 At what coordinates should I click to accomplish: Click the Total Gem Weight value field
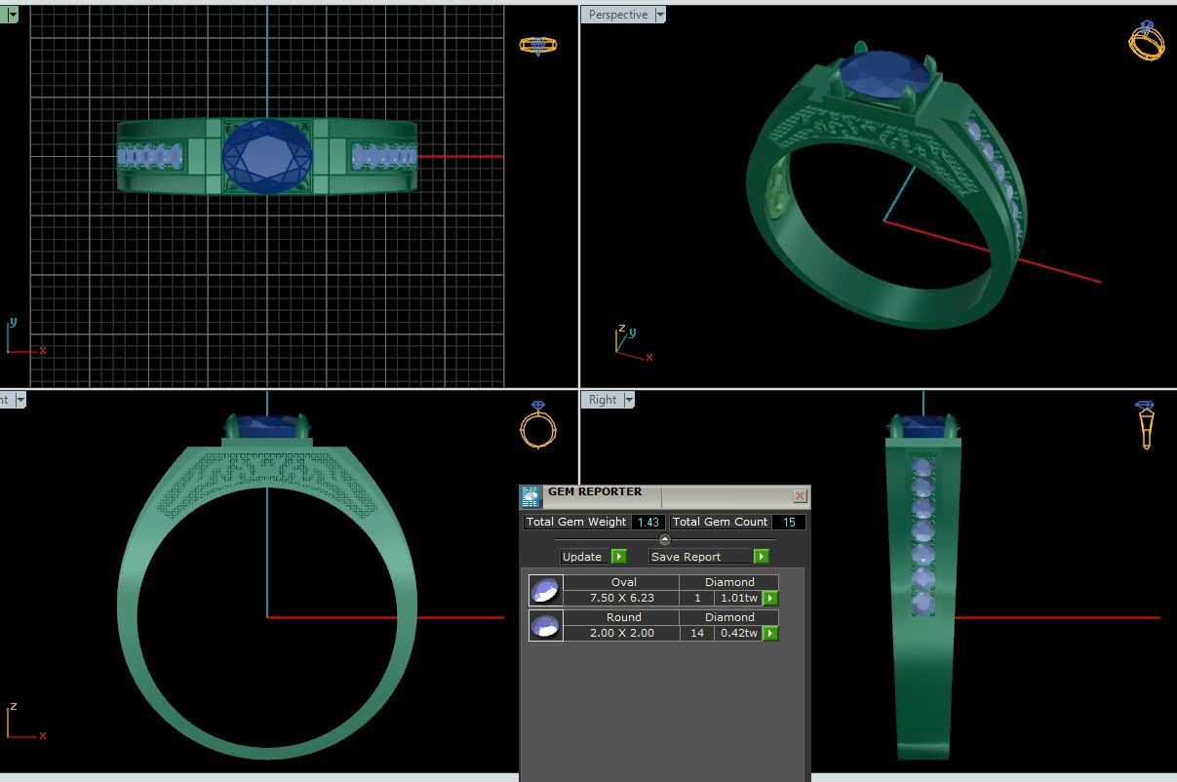click(x=647, y=522)
